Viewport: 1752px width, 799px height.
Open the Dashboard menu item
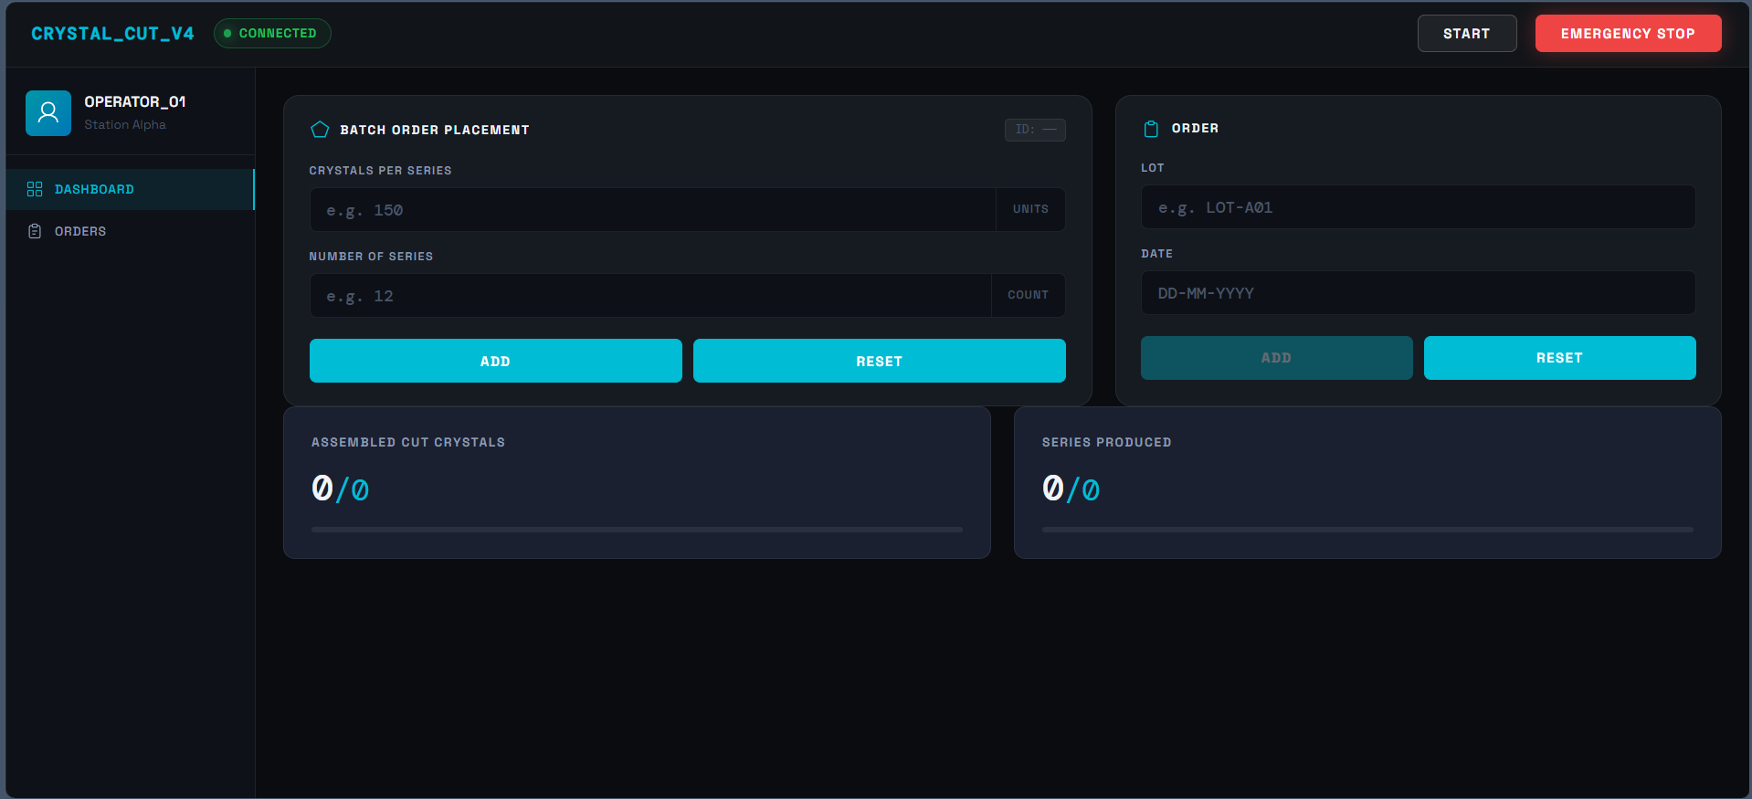click(x=130, y=189)
